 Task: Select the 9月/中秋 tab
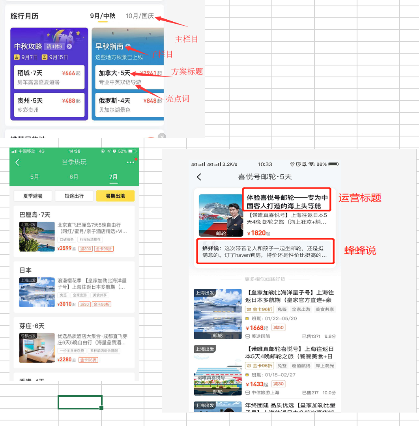(103, 16)
